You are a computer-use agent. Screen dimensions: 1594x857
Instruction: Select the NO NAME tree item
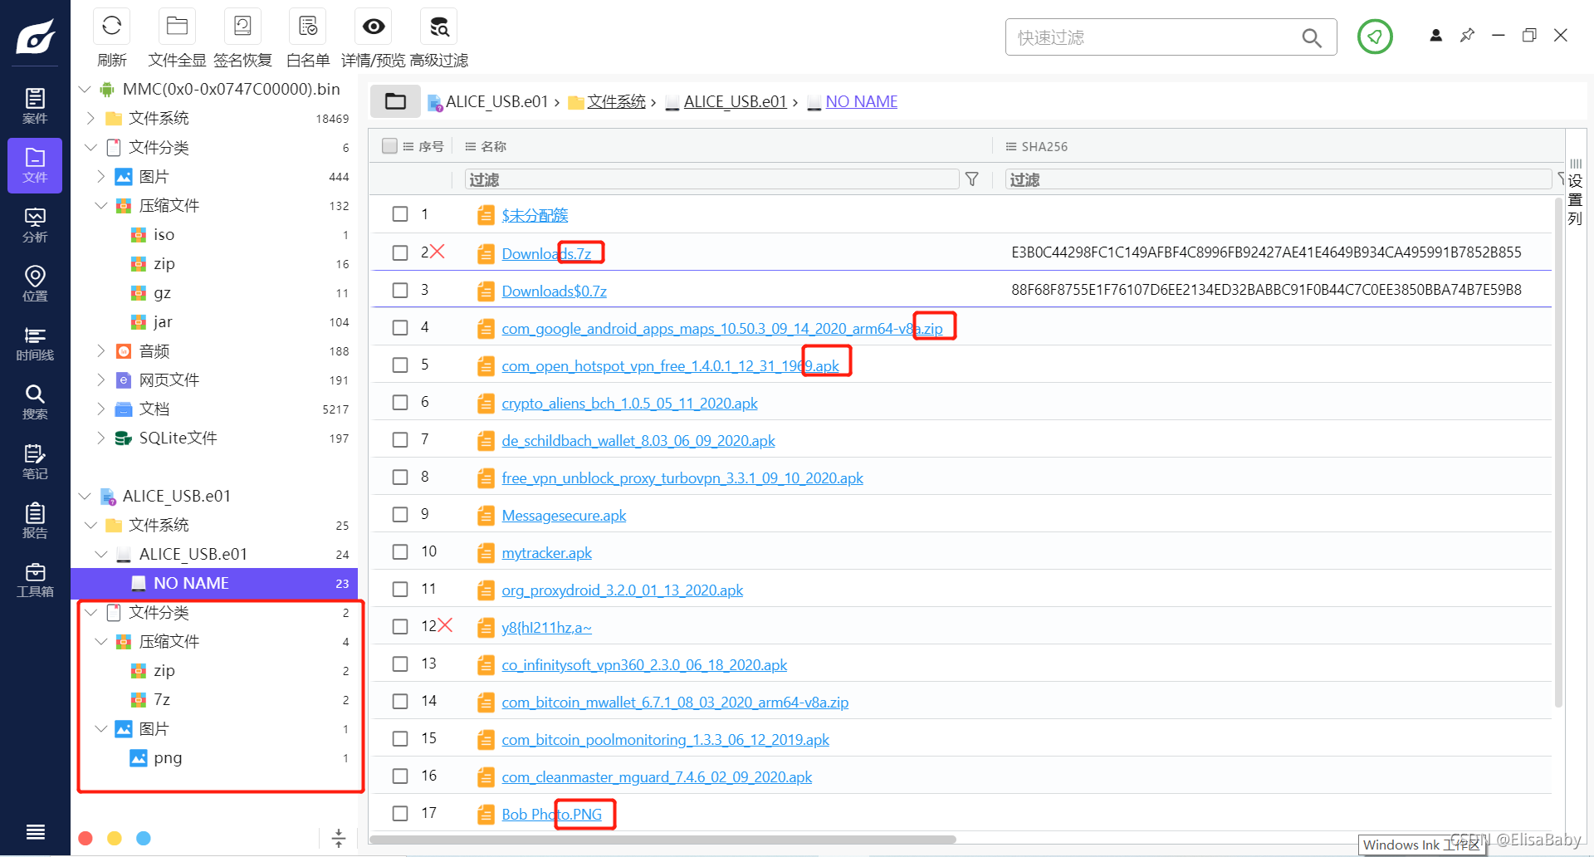(214, 583)
